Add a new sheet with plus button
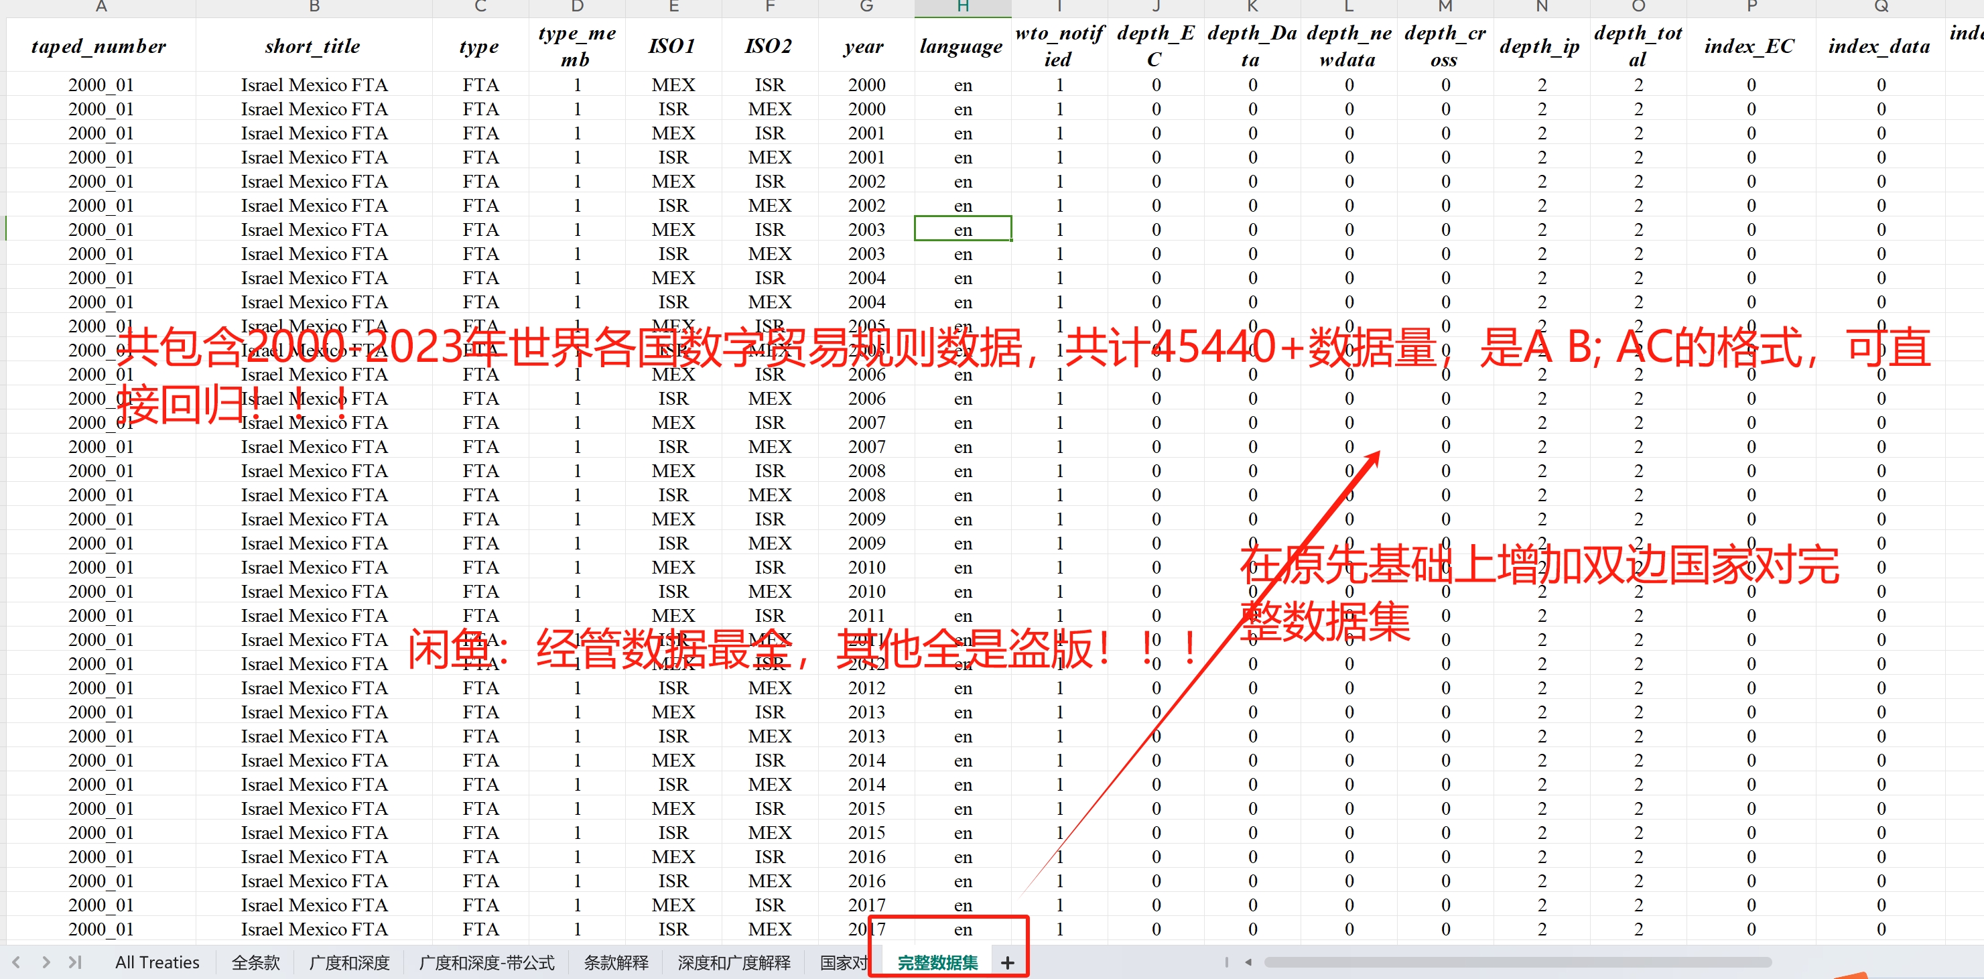Screen dimensions: 1984x979 pos(1007,963)
